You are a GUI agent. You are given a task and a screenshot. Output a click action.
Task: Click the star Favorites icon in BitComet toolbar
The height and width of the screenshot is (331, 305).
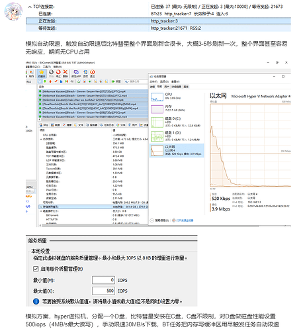tap(42, 73)
